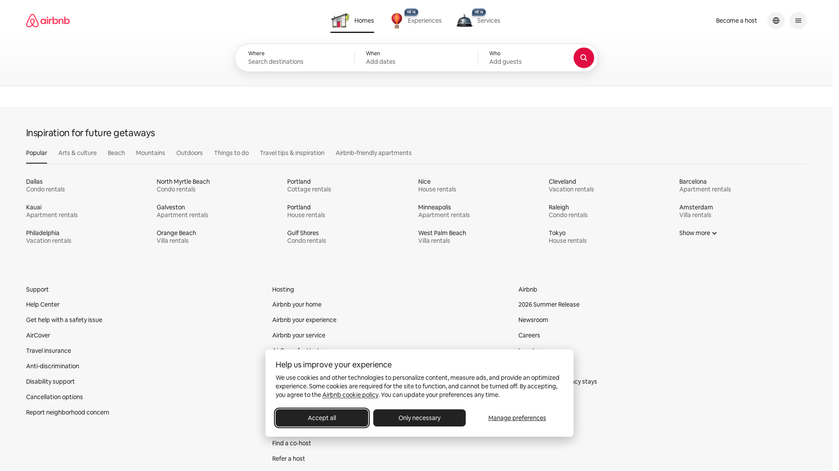Open Airbnb-friendly apartments tab
The height and width of the screenshot is (471, 839).
coord(373,153)
